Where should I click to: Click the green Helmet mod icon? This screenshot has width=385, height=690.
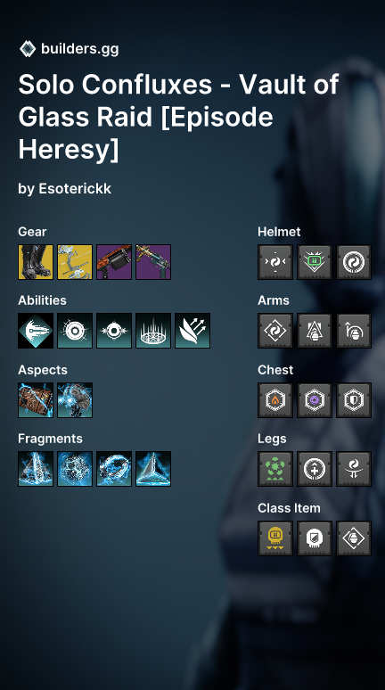point(315,262)
